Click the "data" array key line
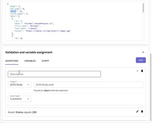152x126 pixels. [x=14, y=16]
